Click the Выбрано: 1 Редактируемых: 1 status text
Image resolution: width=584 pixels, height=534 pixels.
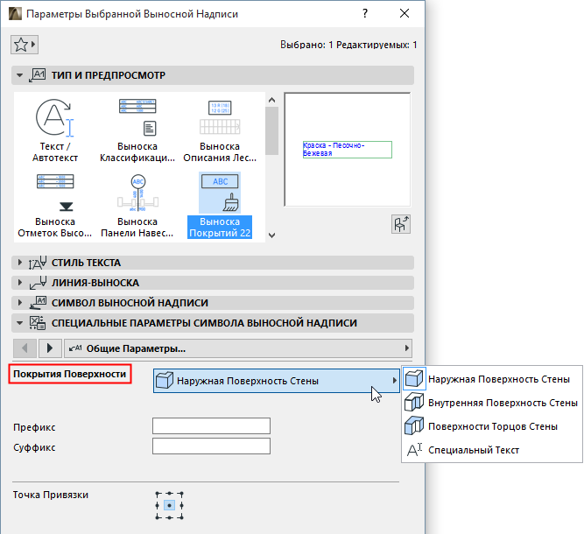pos(348,45)
